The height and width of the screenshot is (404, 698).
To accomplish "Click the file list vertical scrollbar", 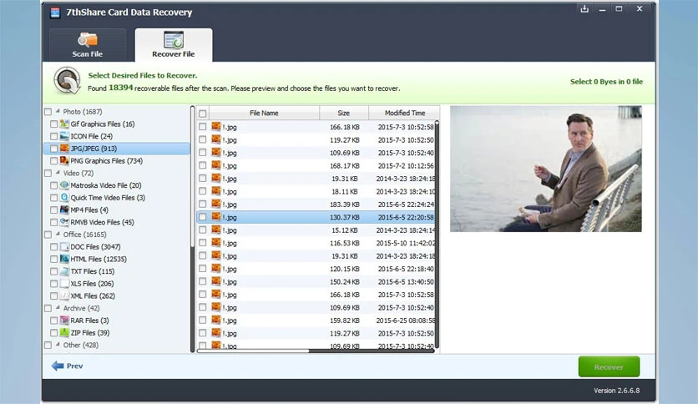I will [x=437, y=235].
